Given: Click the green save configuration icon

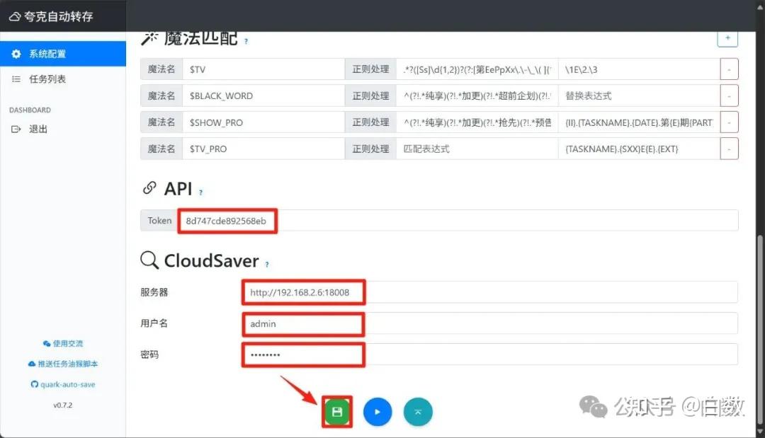Looking at the screenshot, I should 337,411.
